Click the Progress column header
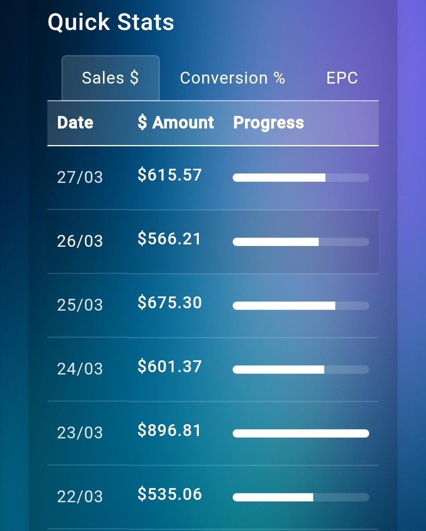426x531 pixels. (269, 123)
